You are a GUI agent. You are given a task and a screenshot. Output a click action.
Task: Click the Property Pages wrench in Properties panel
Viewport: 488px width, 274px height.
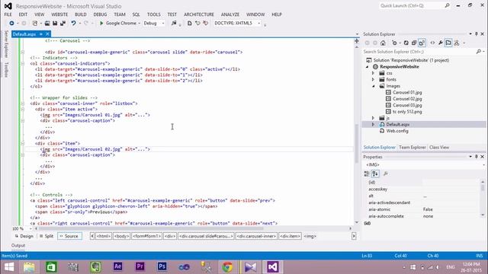tap(386, 174)
